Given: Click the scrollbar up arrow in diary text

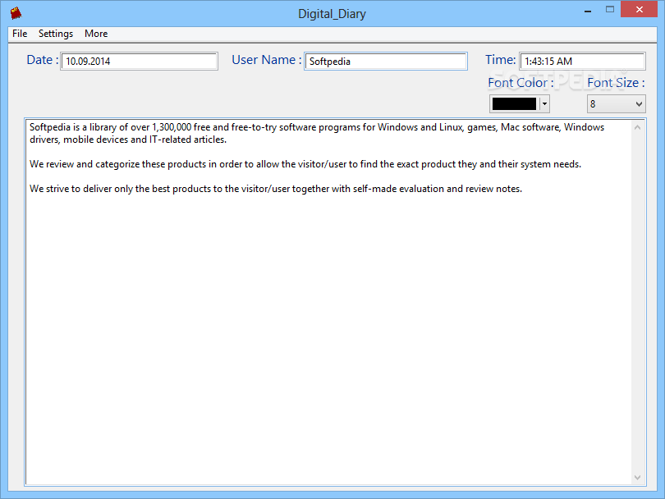Looking at the screenshot, I should [x=637, y=127].
